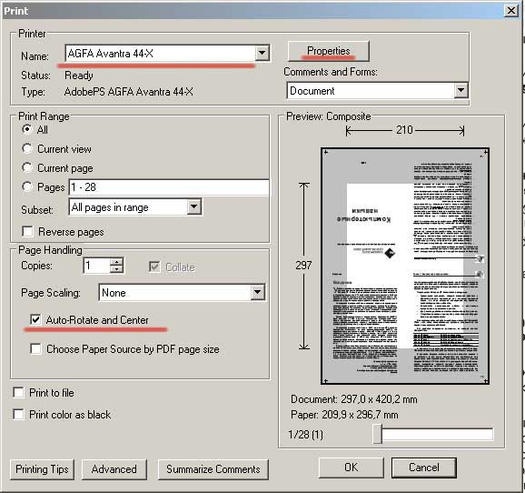Close the Print dialog with the X button
Image resolution: width=525 pixels, height=493 pixels.
pos(511,11)
